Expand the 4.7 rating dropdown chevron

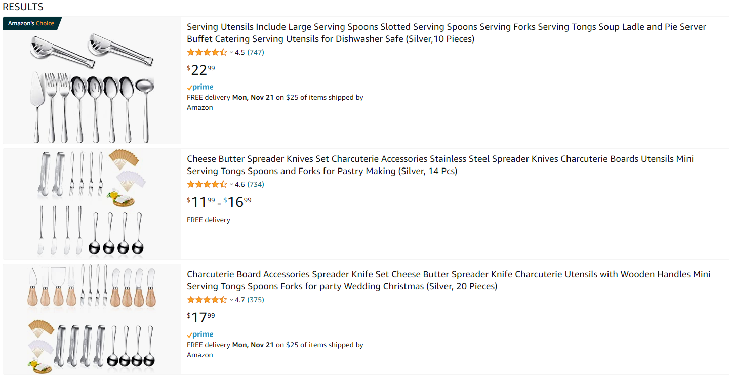(231, 300)
